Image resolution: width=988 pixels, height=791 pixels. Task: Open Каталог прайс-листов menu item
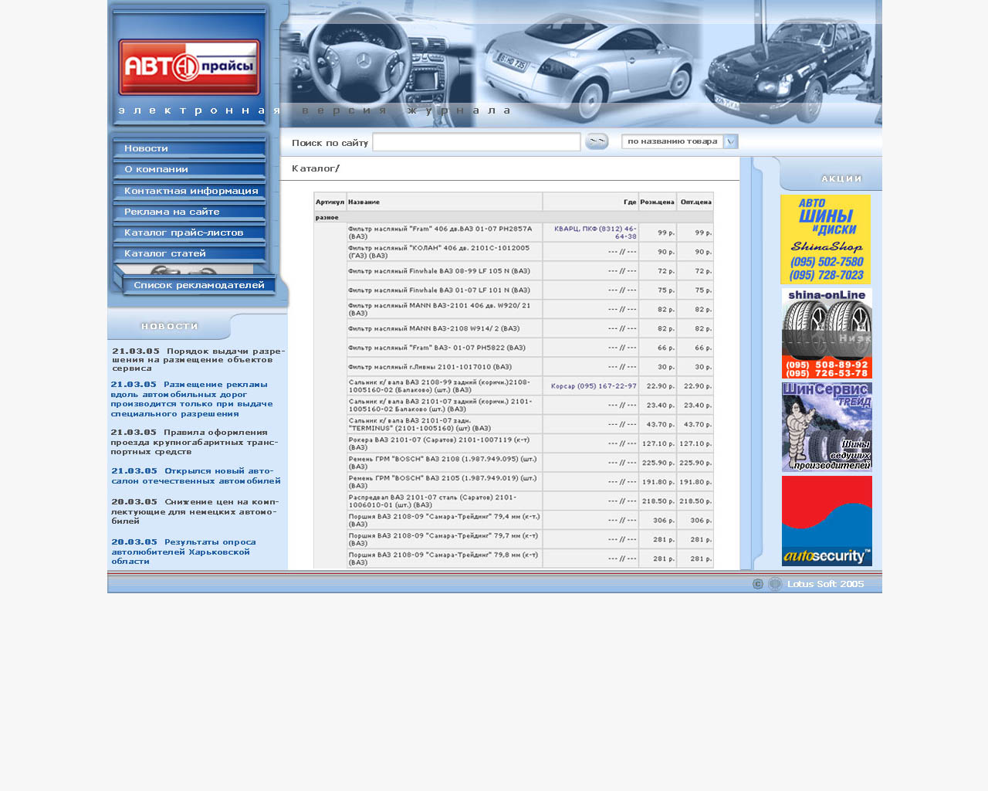pos(189,233)
